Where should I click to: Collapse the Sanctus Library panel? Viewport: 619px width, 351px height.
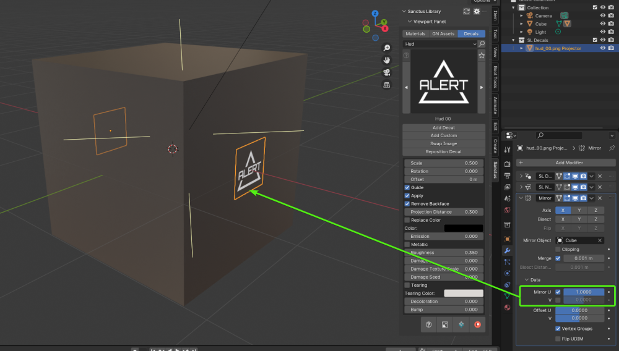point(404,11)
